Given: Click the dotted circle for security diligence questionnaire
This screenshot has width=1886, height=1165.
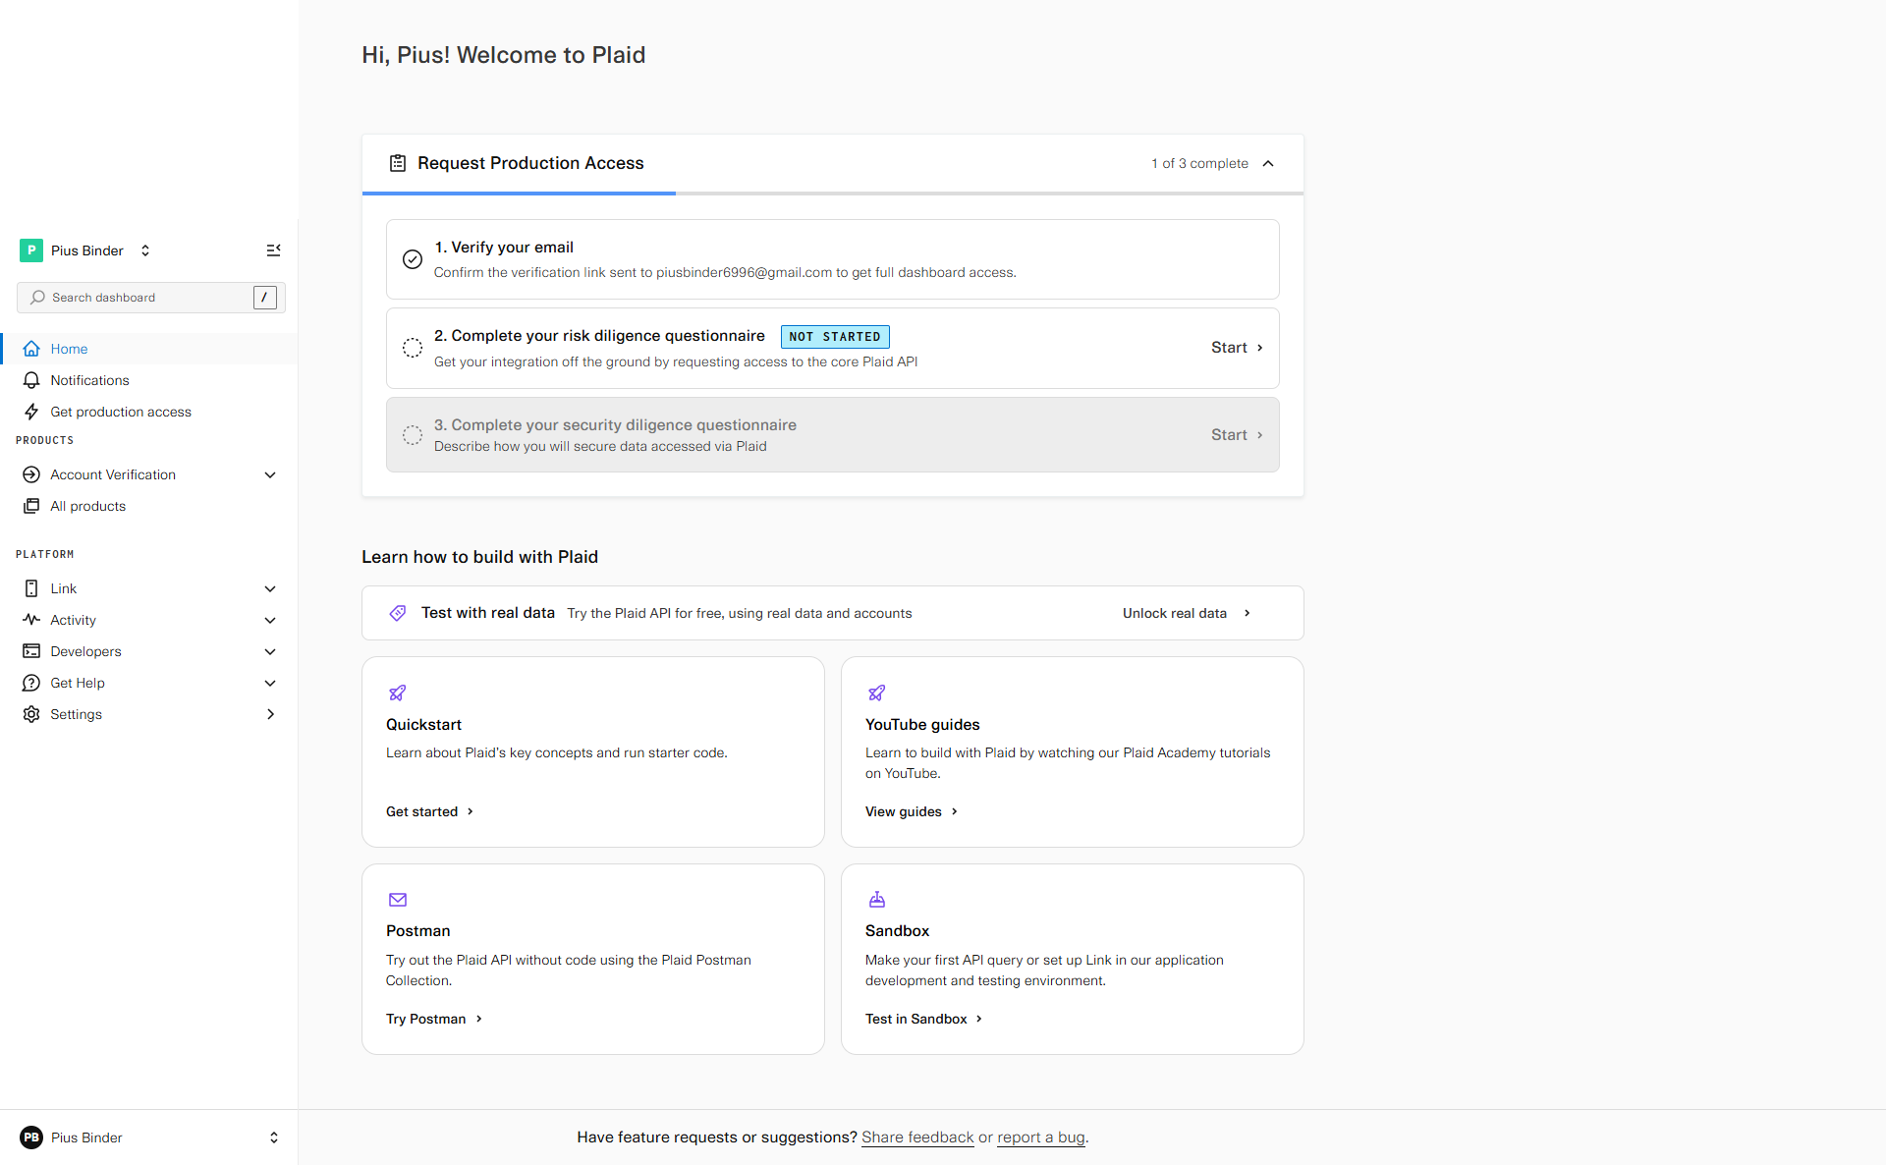Looking at the screenshot, I should 413,435.
